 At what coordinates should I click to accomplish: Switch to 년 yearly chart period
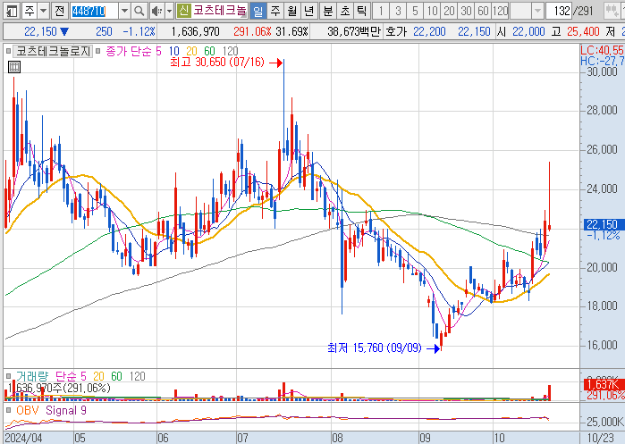click(x=308, y=11)
